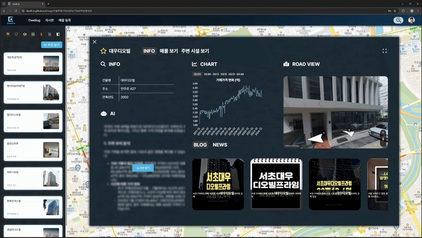Viewport: 422px width, 238px height.
Task: Click the green hospital plus filter icon
Action: (33, 34)
